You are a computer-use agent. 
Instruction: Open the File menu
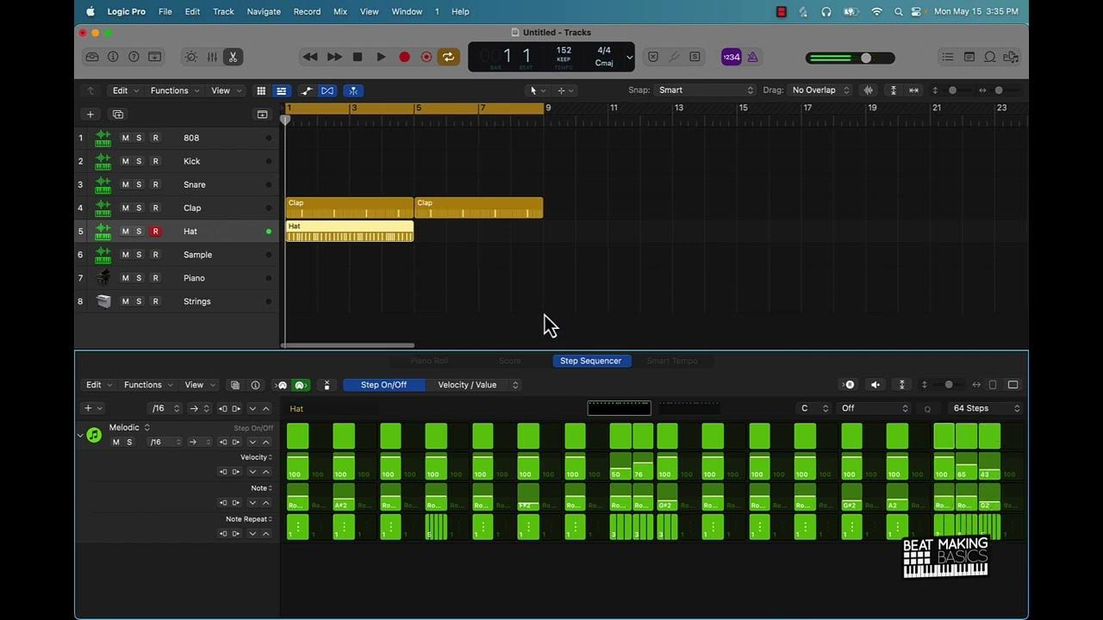coord(165,11)
